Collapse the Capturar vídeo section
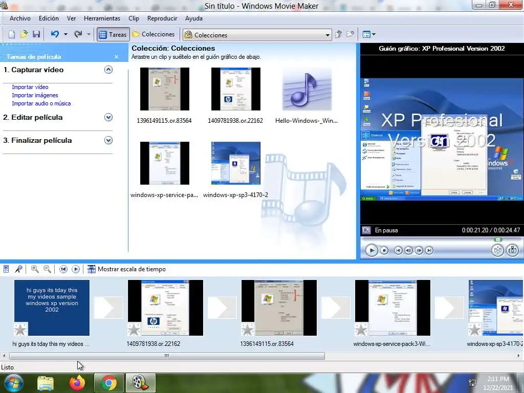The width and height of the screenshot is (524, 393). click(108, 70)
